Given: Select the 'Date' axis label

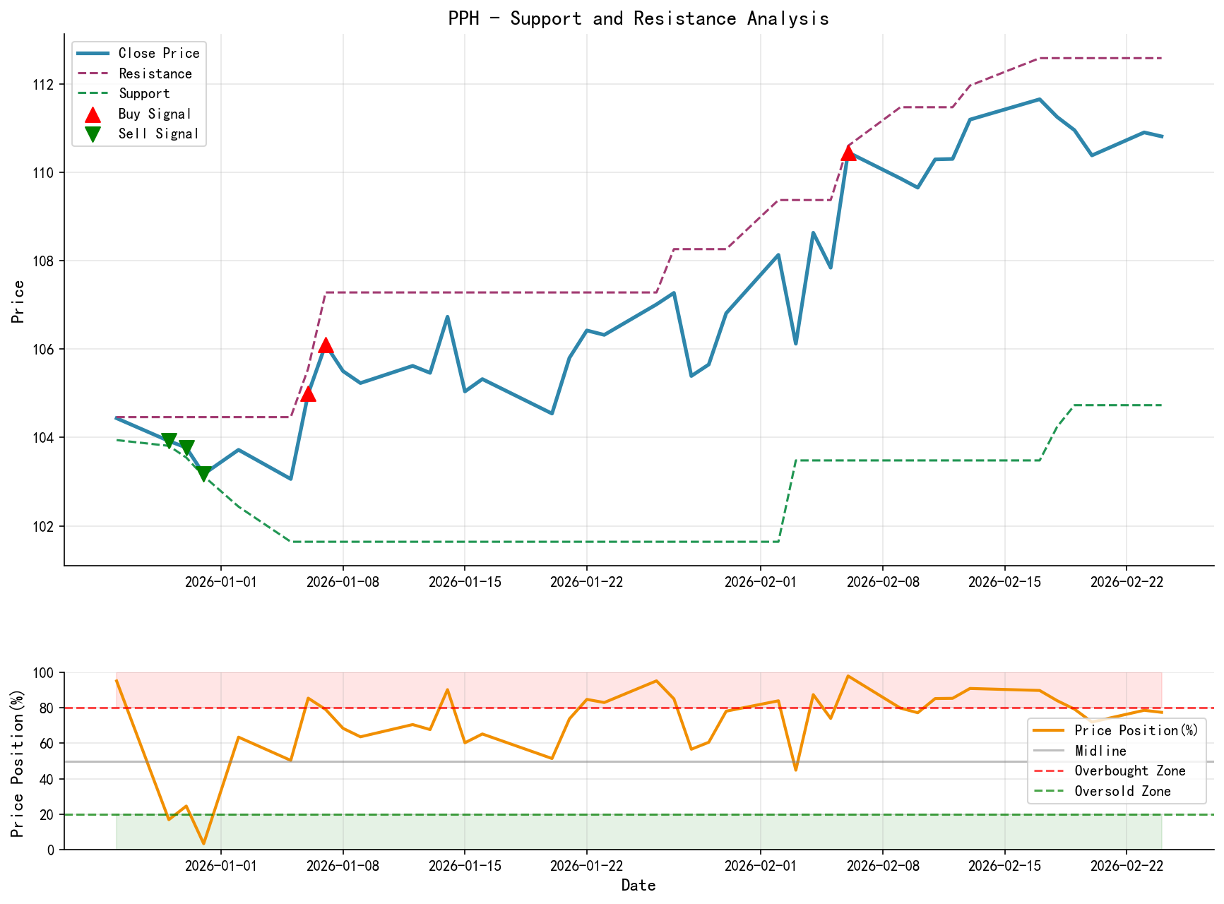Looking at the screenshot, I should point(638,884).
